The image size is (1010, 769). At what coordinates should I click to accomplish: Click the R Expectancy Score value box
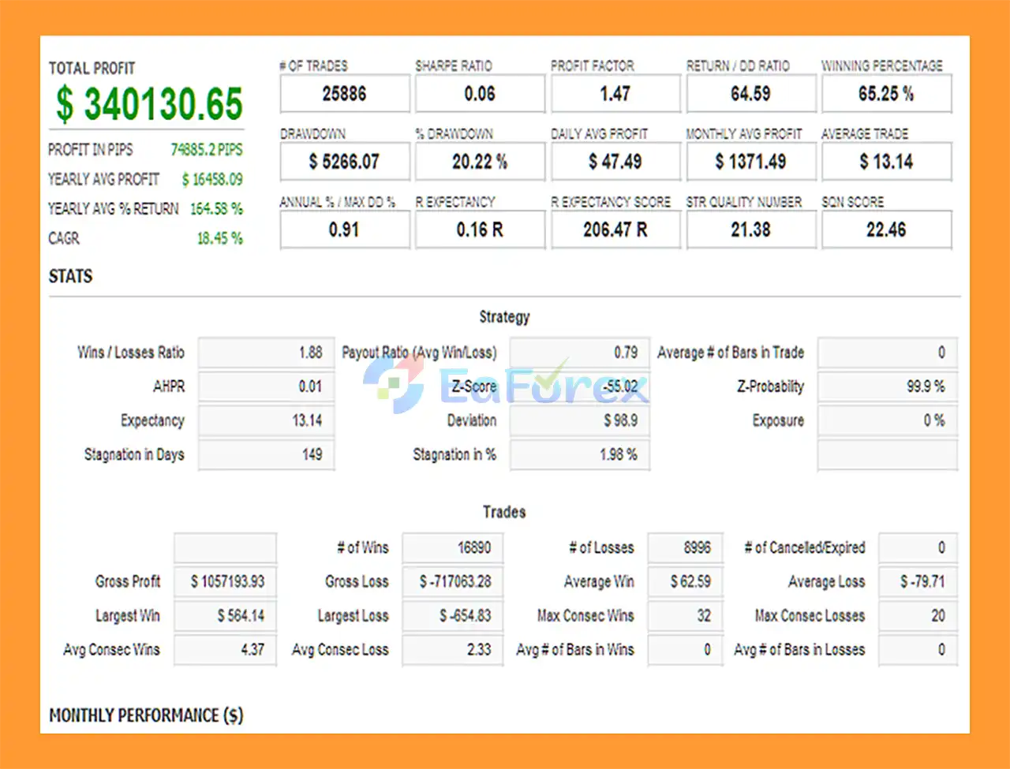pos(615,230)
